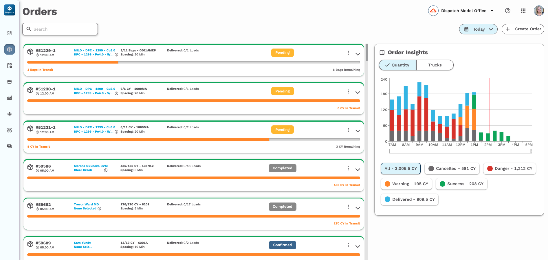Toggle the Danger - 1,212 CY filter
The height and width of the screenshot is (260, 548).
pos(509,168)
